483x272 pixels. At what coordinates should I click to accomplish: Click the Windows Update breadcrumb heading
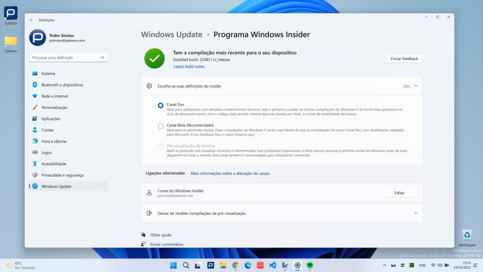coord(172,34)
